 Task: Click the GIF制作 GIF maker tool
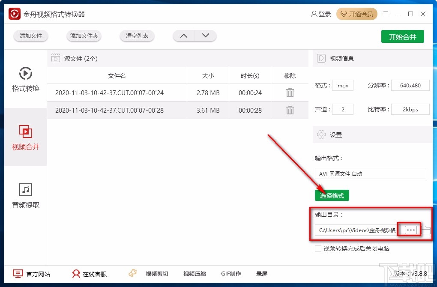click(x=231, y=274)
